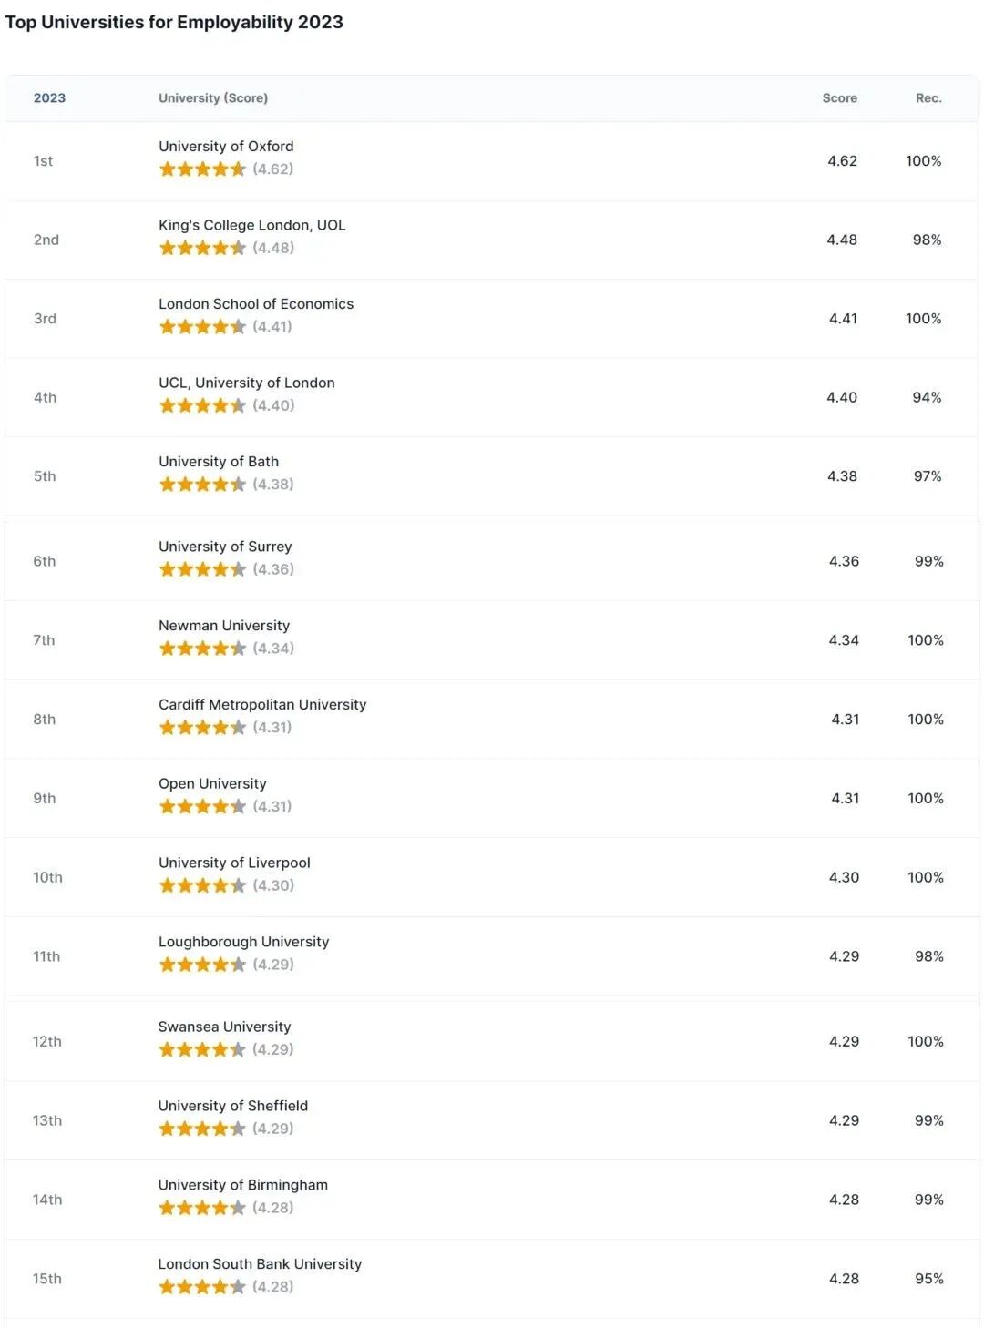Viewport: 984px width, 1328px height.
Task: Click University of Oxford star rating
Action: 202,169
